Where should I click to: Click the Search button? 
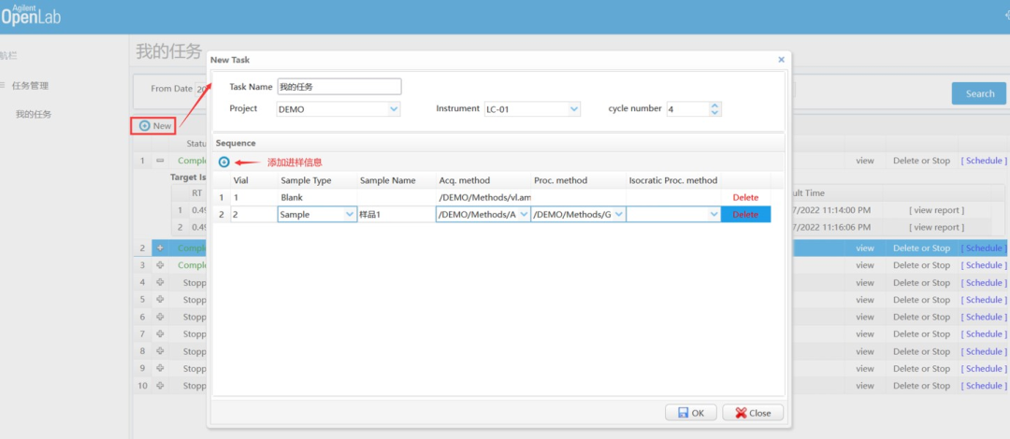(x=979, y=93)
